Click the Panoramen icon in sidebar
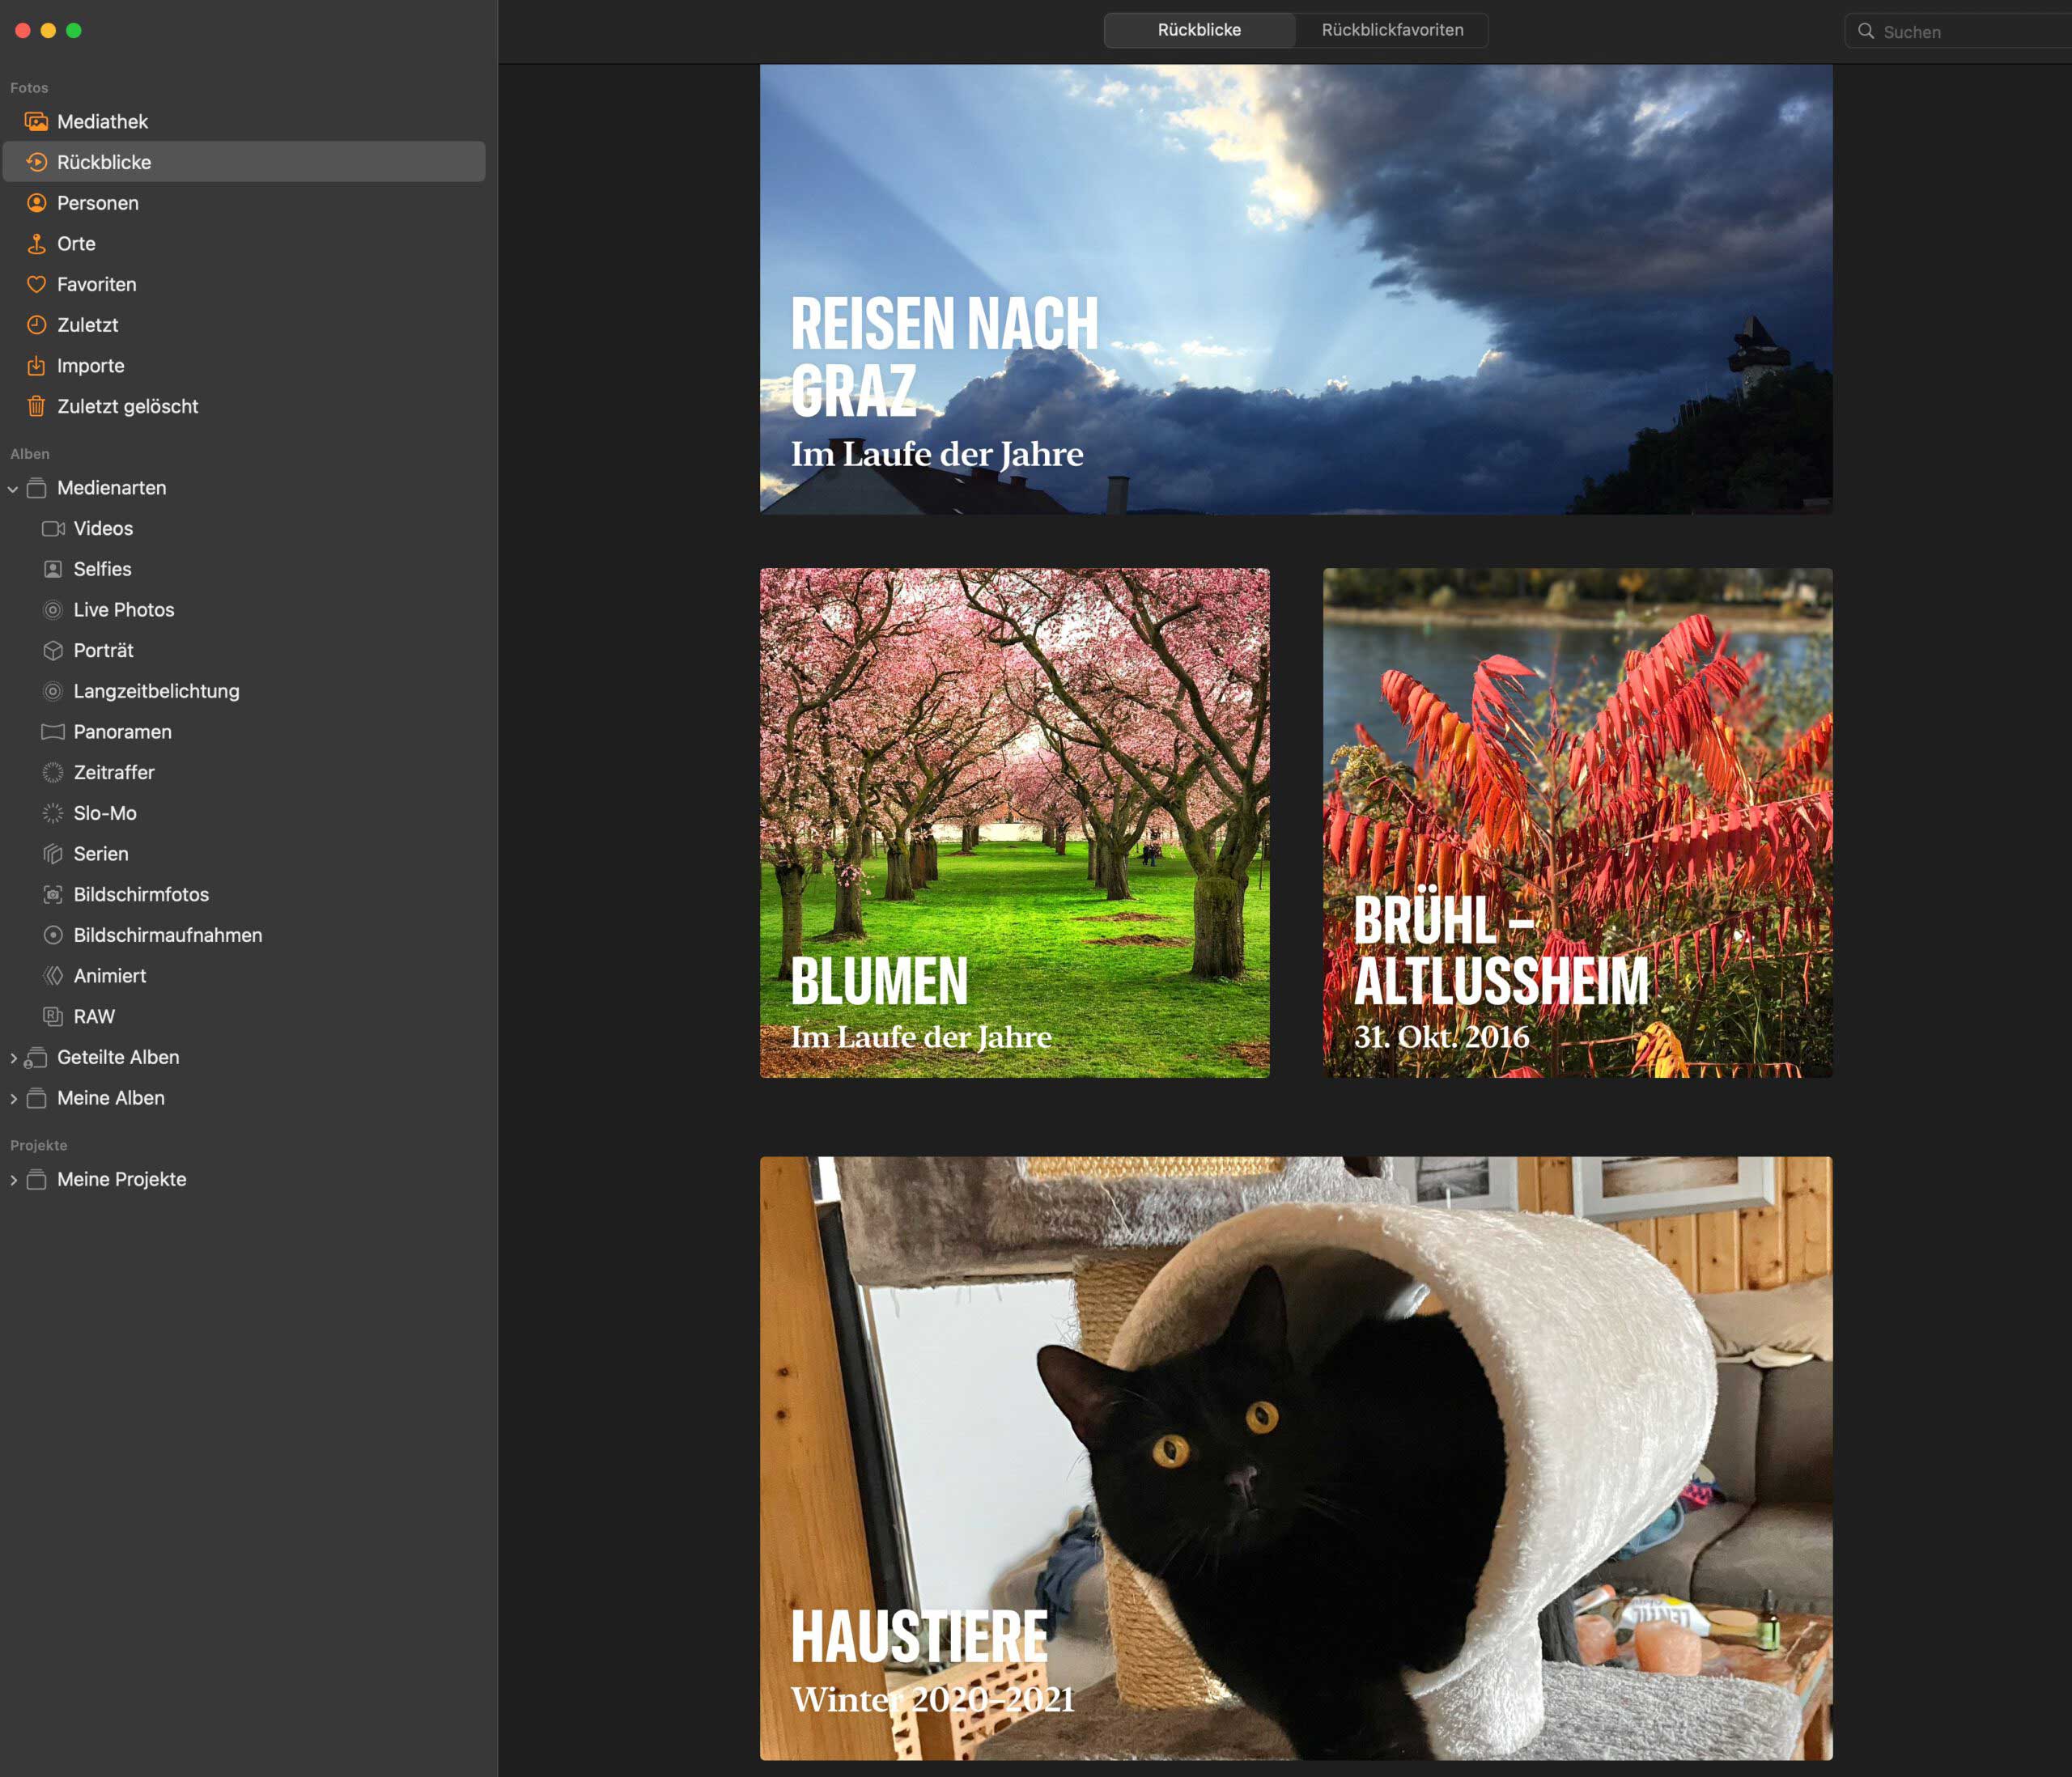Screen dimensions: 2072x1777 pos(53,732)
